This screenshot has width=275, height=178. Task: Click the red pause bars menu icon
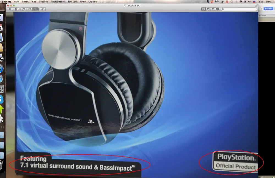[227, 2]
